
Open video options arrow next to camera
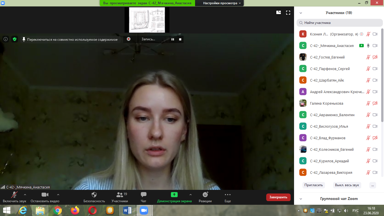point(58,195)
